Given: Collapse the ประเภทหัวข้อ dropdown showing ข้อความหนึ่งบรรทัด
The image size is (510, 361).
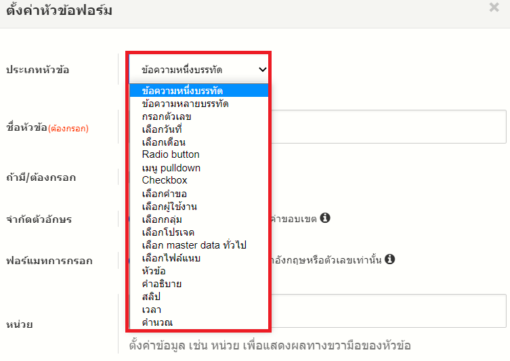Looking at the screenshot, I should coord(199,69).
